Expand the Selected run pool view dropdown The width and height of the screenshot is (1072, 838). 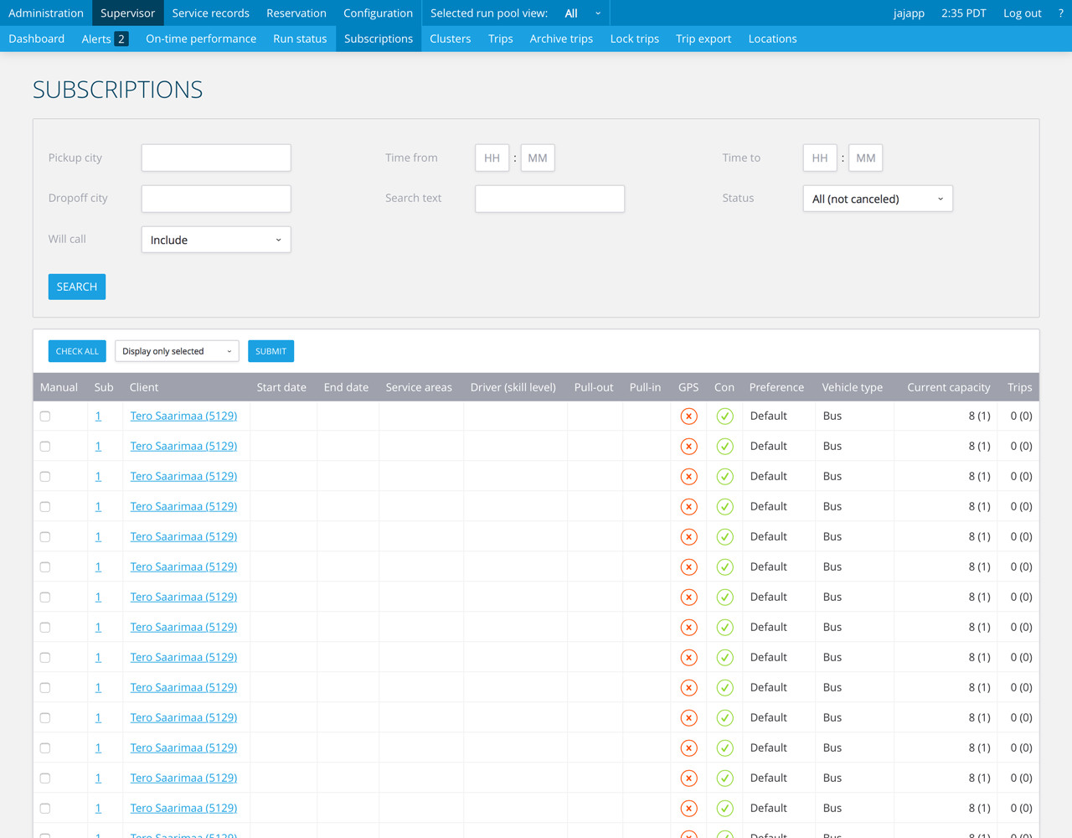click(583, 13)
